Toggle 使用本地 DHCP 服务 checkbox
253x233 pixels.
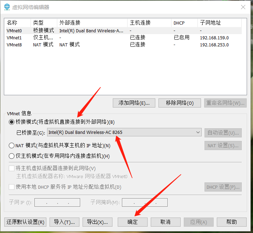(x=12, y=187)
